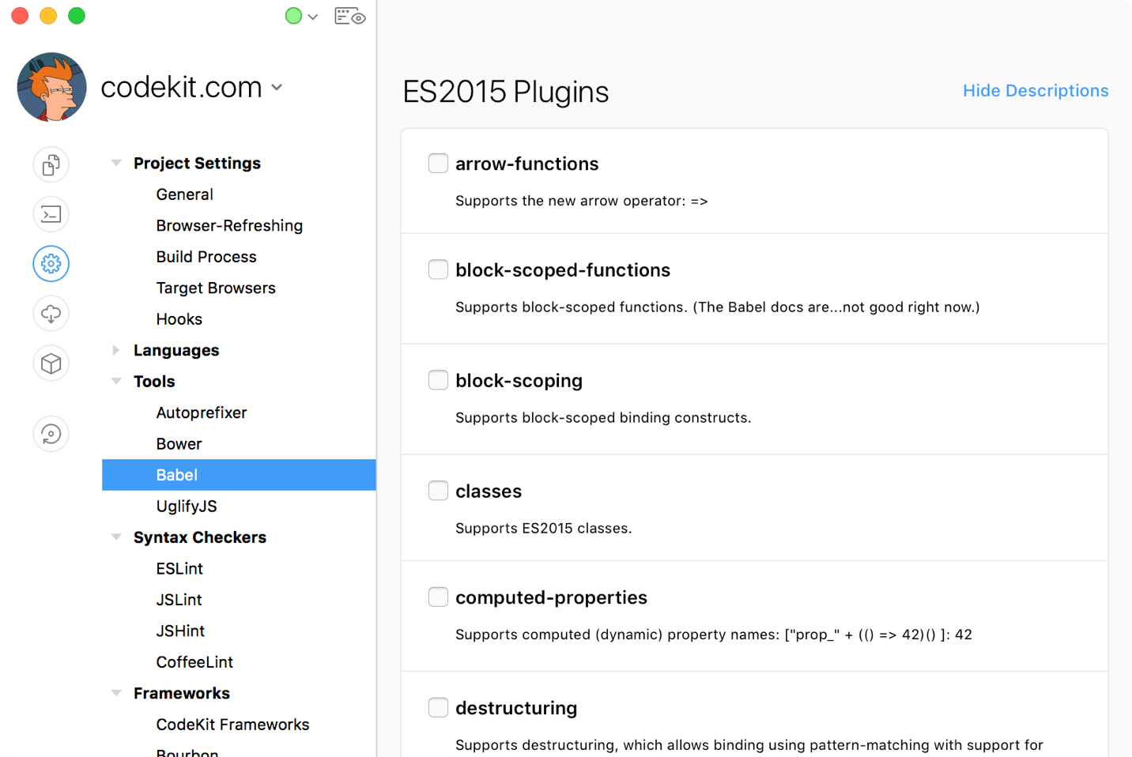This screenshot has height=757, width=1132.
Task: Enable the block-scoped-functions checkbox
Action: point(438,269)
